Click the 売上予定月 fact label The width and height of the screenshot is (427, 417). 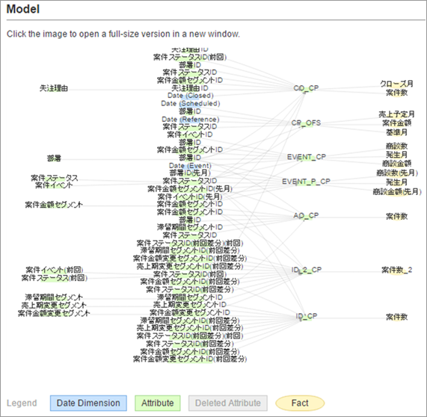pyautogui.click(x=396, y=114)
